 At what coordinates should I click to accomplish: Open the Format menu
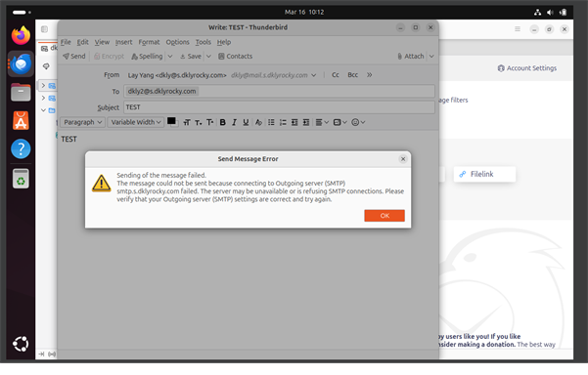click(x=149, y=42)
